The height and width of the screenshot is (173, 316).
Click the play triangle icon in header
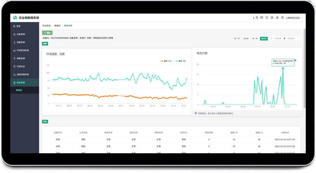pos(254,18)
